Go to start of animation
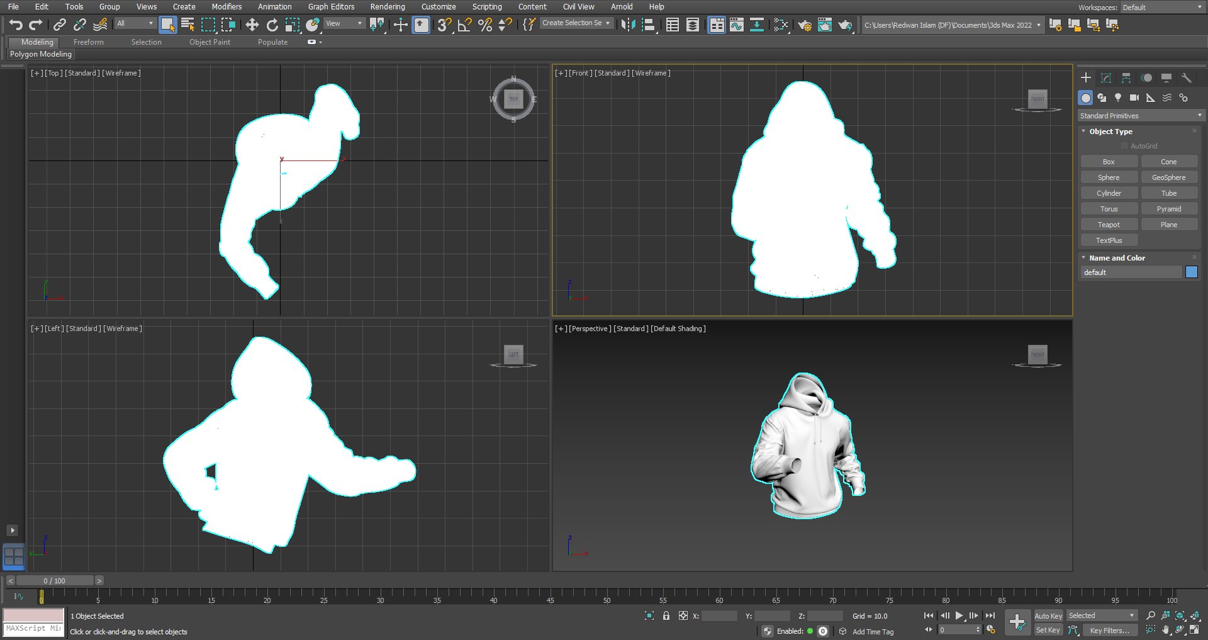 click(929, 615)
